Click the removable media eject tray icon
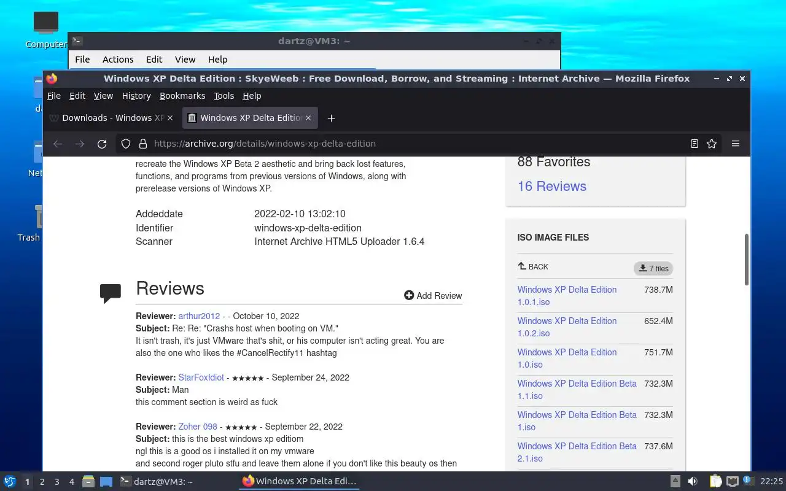Screen dimensions: 786x491 675,482
